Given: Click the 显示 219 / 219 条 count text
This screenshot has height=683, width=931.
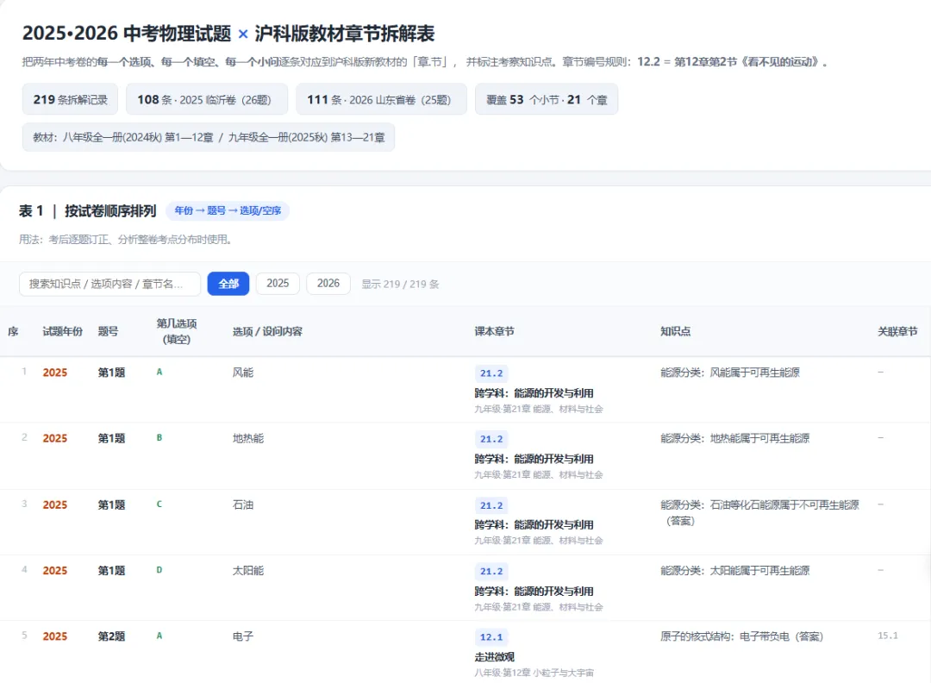Looking at the screenshot, I should (x=400, y=284).
